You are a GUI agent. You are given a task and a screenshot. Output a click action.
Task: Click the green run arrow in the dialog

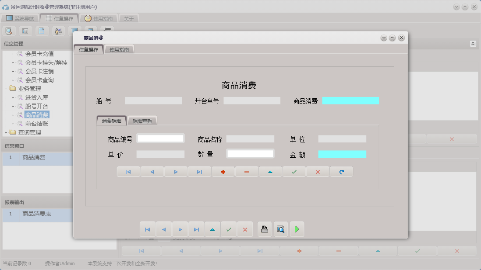(x=297, y=229)
